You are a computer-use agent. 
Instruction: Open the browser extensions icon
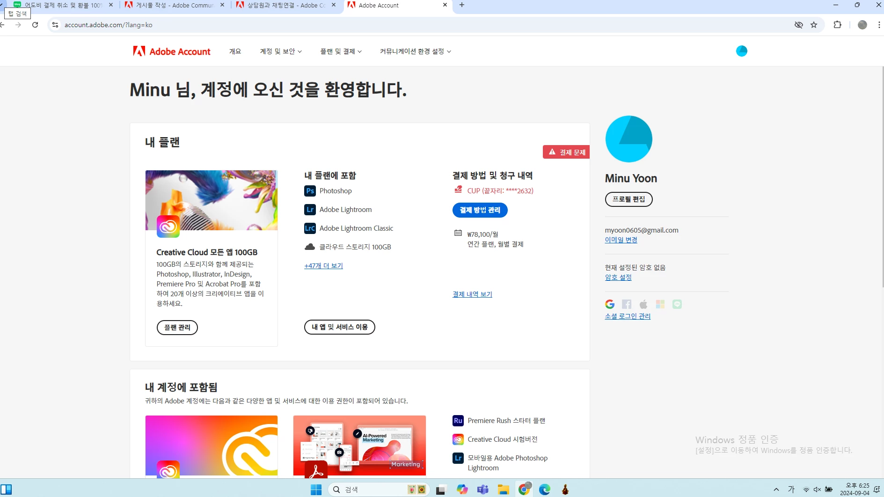(x=838, y=25)
